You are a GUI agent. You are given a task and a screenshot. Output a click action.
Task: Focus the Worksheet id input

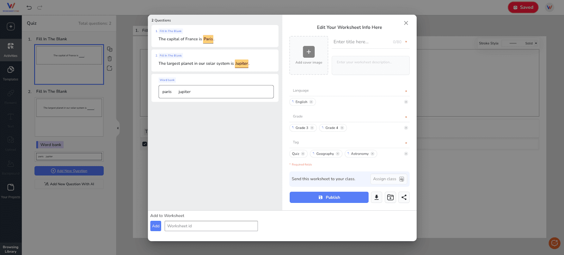(x=211, y=226)
